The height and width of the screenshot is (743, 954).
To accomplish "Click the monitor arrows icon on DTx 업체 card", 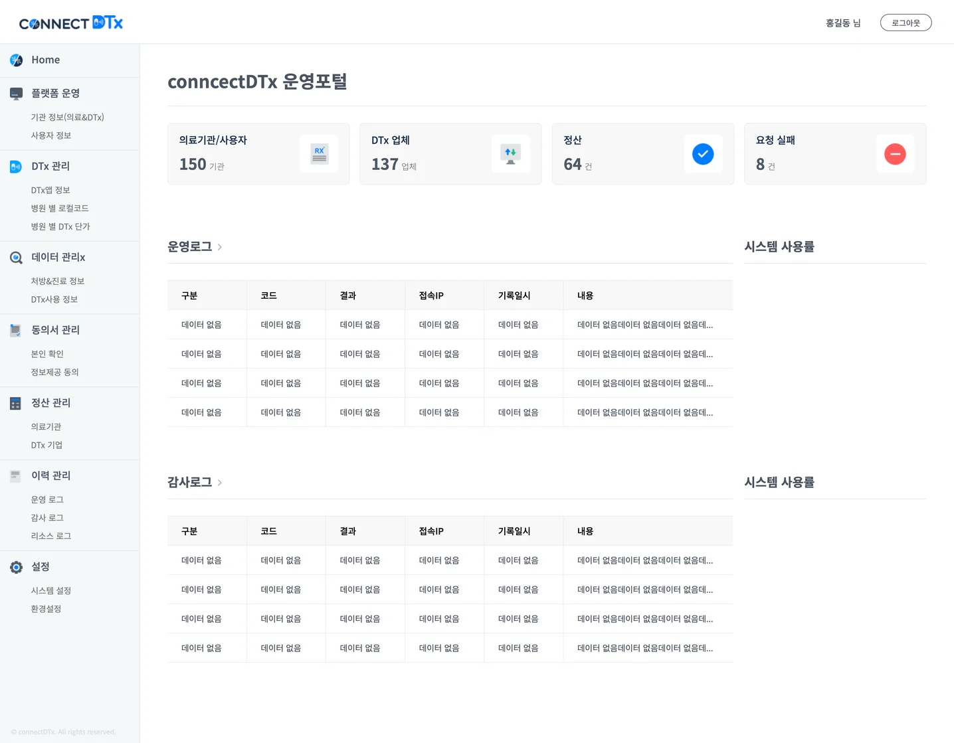I will pos(510,154).
